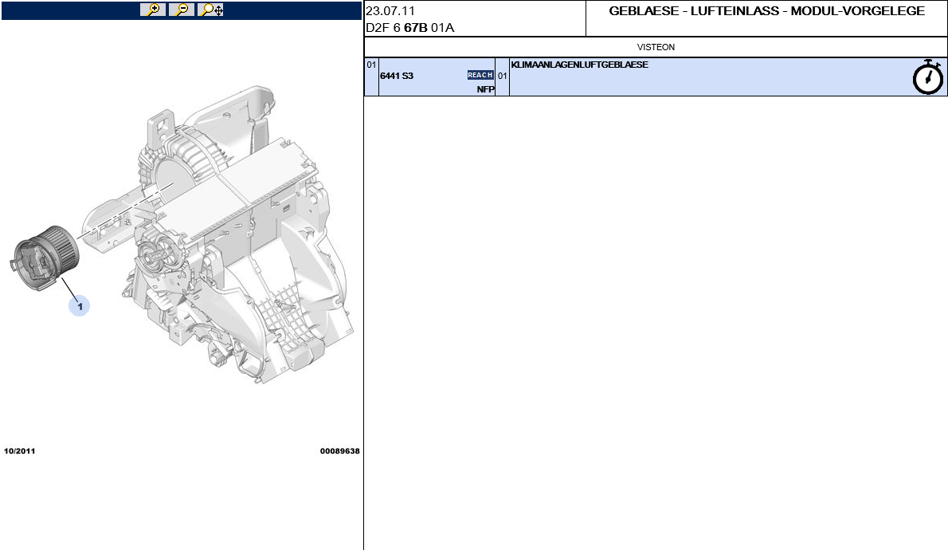Click the NFP label in part row
The height and width of the screenshot is (558, 948).
(x=485, y=89)
